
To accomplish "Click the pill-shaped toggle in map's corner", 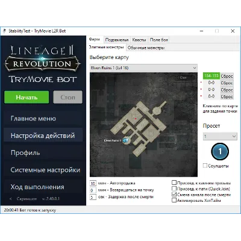I will pyautogui.click(x=184, y=78).
